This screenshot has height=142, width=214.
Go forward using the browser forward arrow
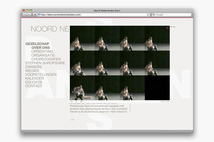tap(29, 14)
